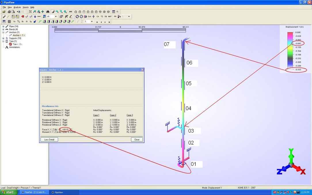Expand the Pipes (14) tree node
This screenshot has height=195, width=312.
(3, 26)
